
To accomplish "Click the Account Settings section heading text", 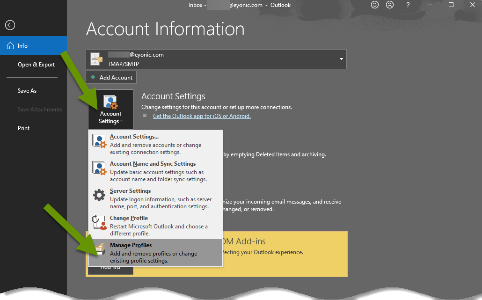I will click(173, 96).
